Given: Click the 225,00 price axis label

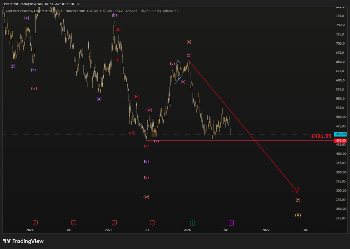Looking at the screenshot, I should 341,218.
